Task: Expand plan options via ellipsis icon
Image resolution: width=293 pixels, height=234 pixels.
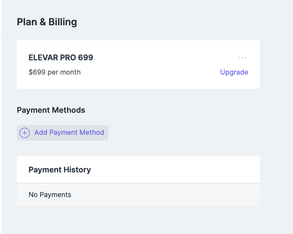Action: coord(242,58)
